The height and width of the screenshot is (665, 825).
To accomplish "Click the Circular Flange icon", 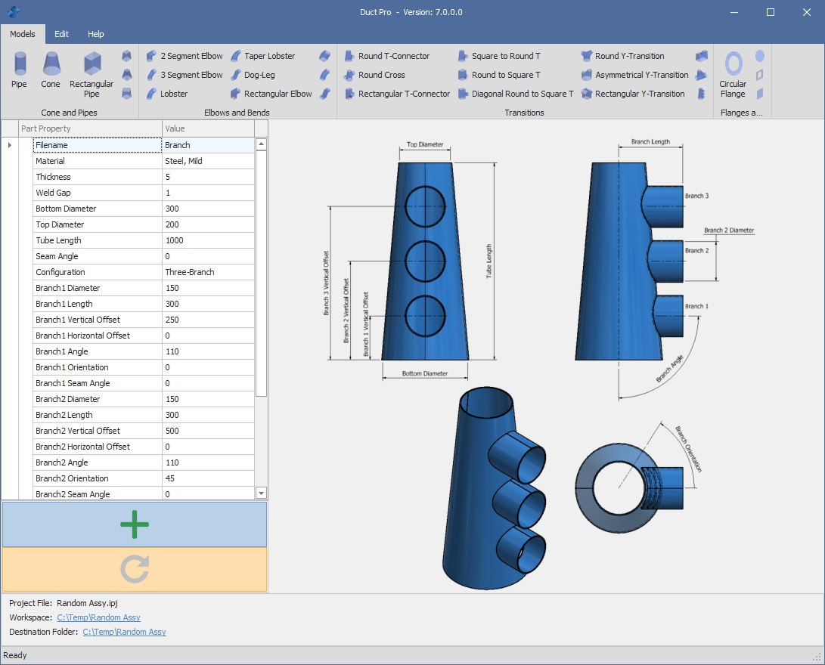I will click(x=733, y=74).
